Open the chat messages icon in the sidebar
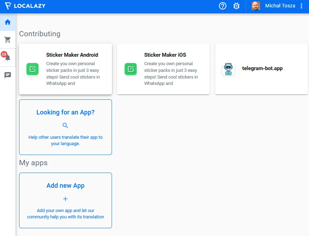 [7, 75]
